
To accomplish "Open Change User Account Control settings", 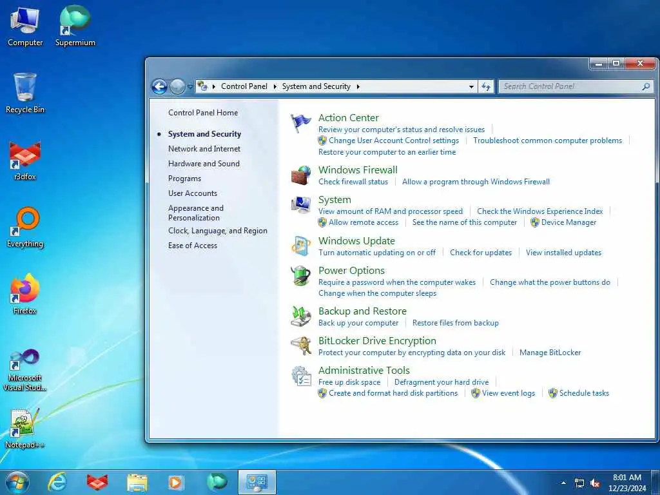I will click(394, 141).
